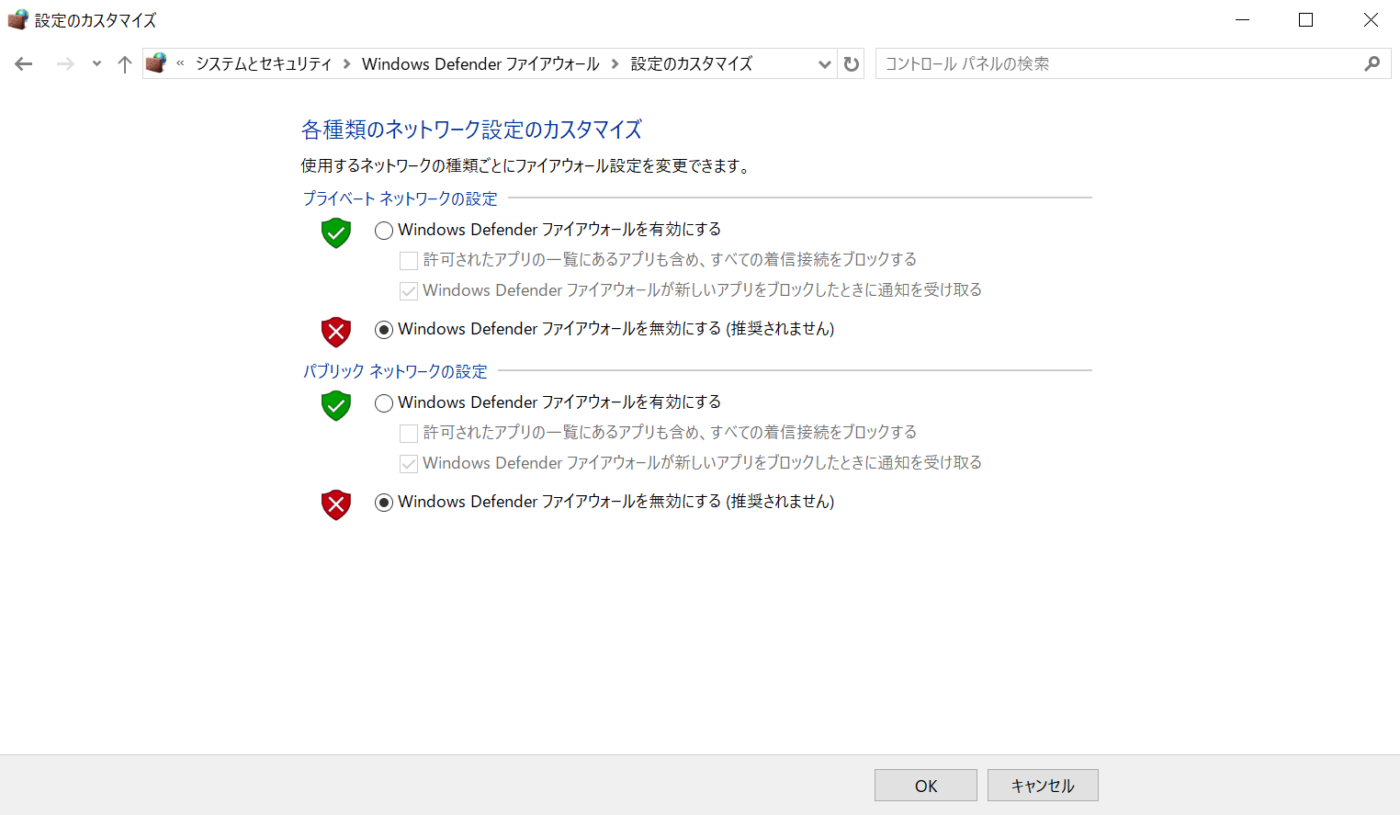
Task: Open the address bar history dropdown
Action: point(824,64)
